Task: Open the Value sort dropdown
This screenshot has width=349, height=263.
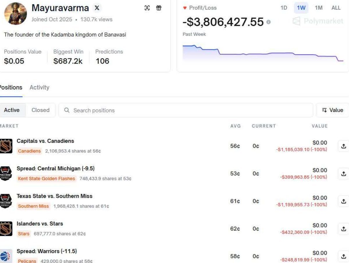Action: pos(332,110)
